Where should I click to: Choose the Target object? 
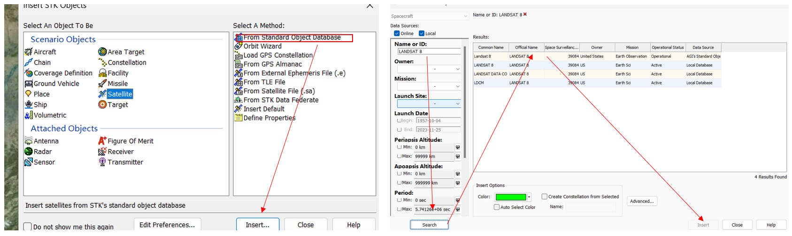(x=113, y=104)
